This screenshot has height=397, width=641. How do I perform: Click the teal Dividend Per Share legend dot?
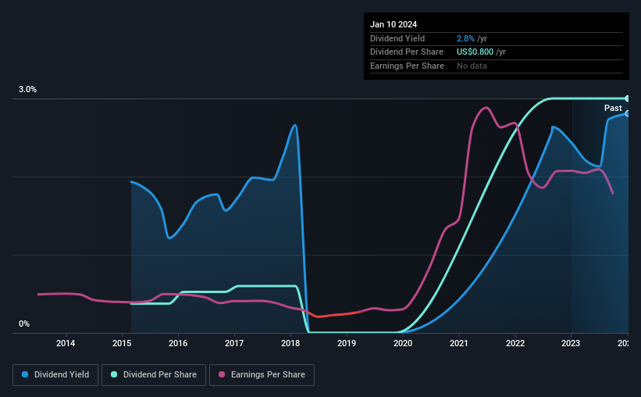pos(114,374)
